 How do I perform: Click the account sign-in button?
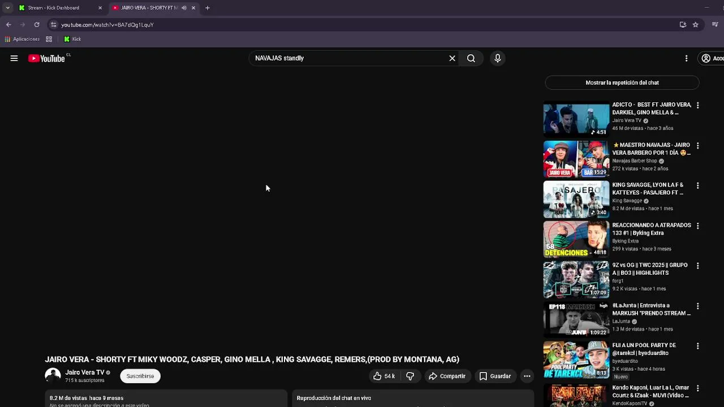click(712, 58)
